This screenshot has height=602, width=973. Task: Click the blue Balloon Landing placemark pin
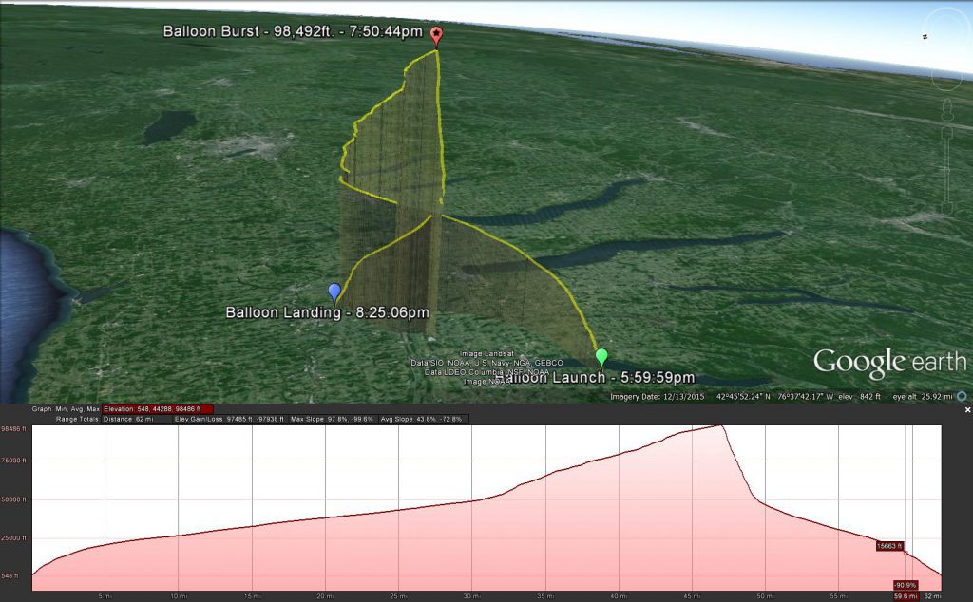tap(334, 292)
